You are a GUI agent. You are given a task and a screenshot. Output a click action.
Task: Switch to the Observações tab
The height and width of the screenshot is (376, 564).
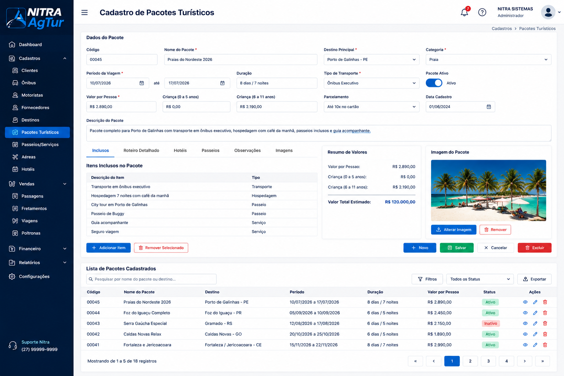[x=247, y=151]
